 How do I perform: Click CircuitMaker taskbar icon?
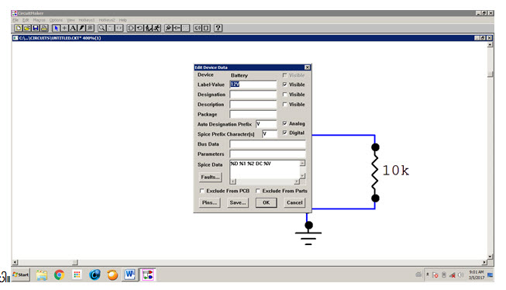click(x=148, y=274)
